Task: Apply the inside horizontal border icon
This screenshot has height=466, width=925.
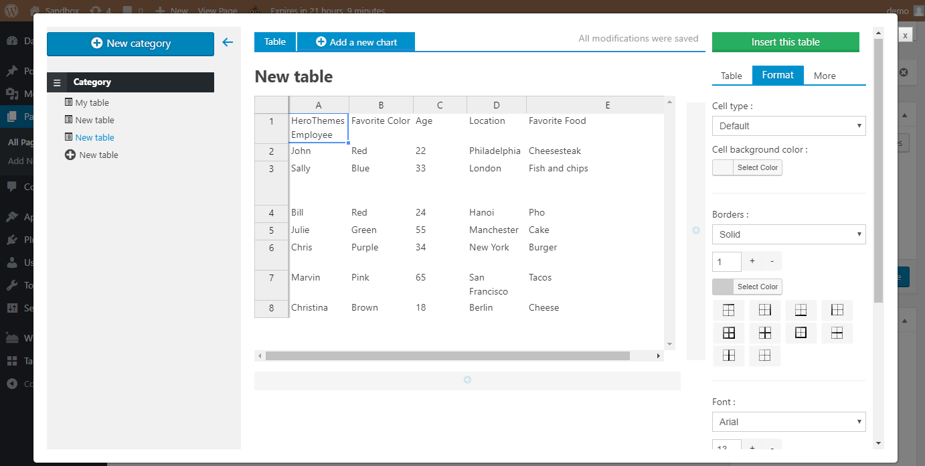Action: (x=837, y=333)
